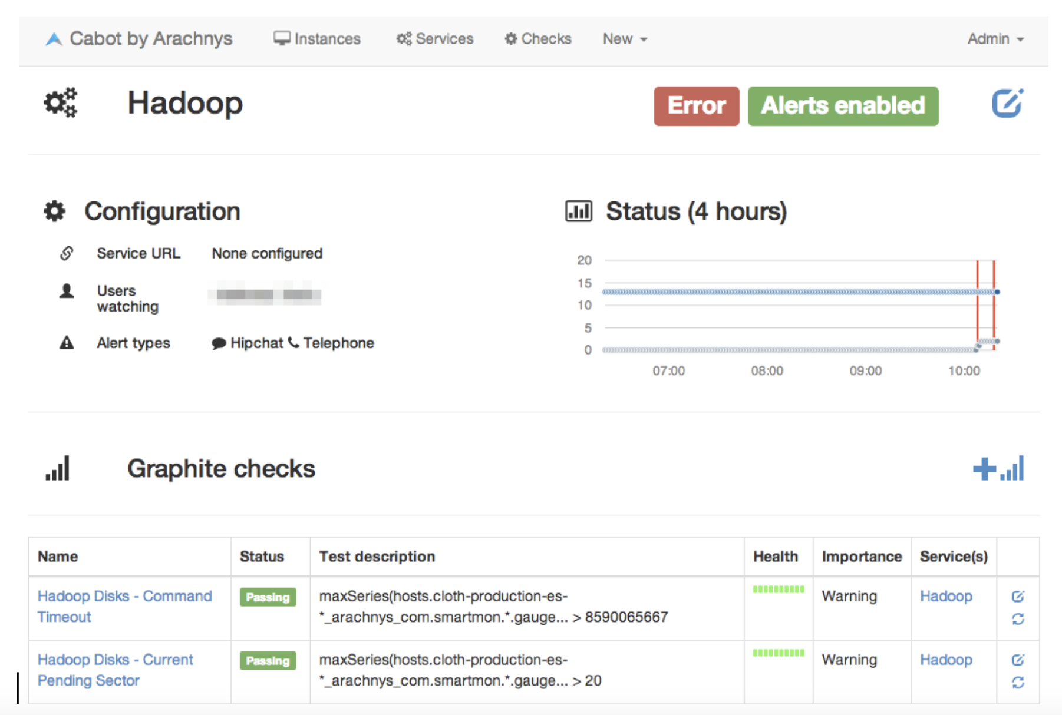Click the Configuration gear icon
Screen dimensions: 1062x715
pos(54,211)
